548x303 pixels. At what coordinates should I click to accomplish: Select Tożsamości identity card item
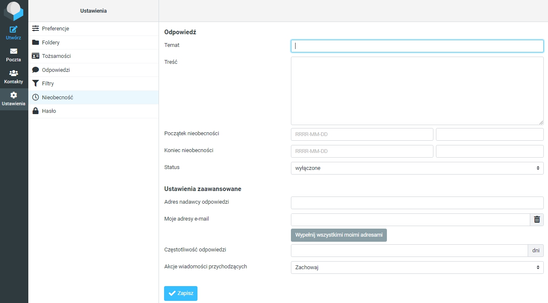click(x=56, y=56)
